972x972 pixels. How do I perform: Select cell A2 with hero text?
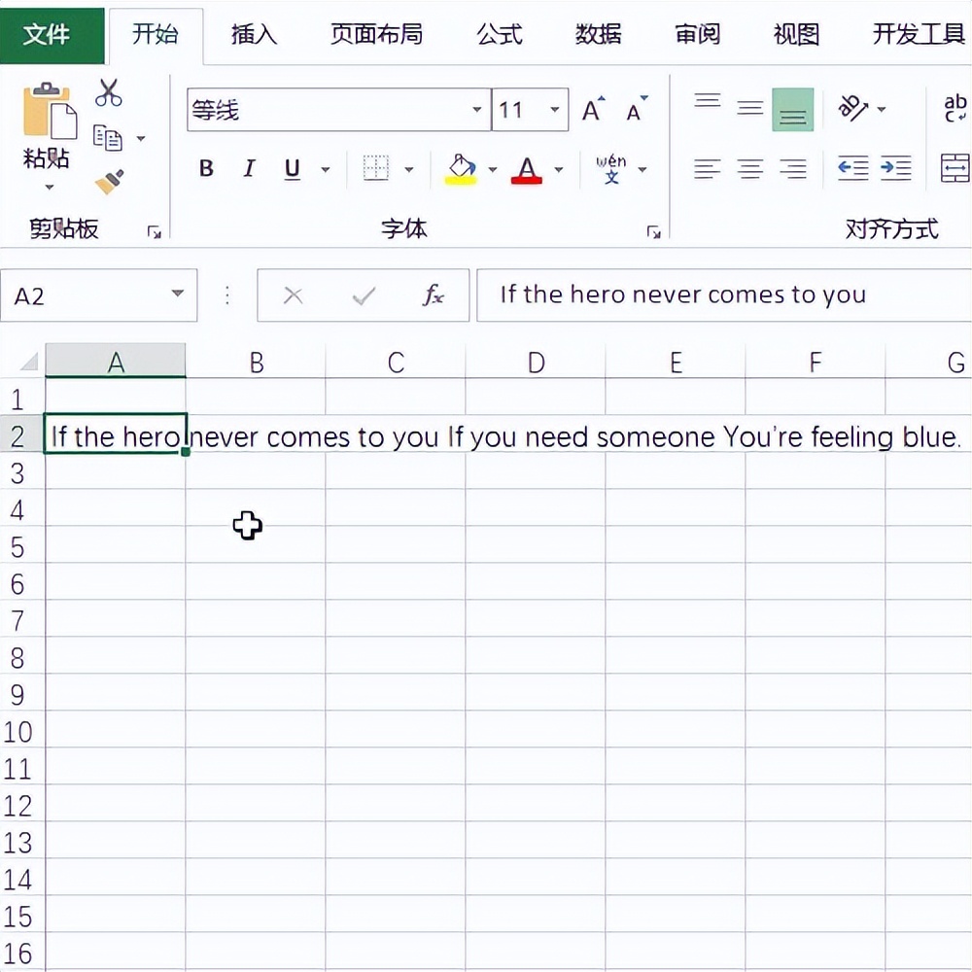click(116, 434)
